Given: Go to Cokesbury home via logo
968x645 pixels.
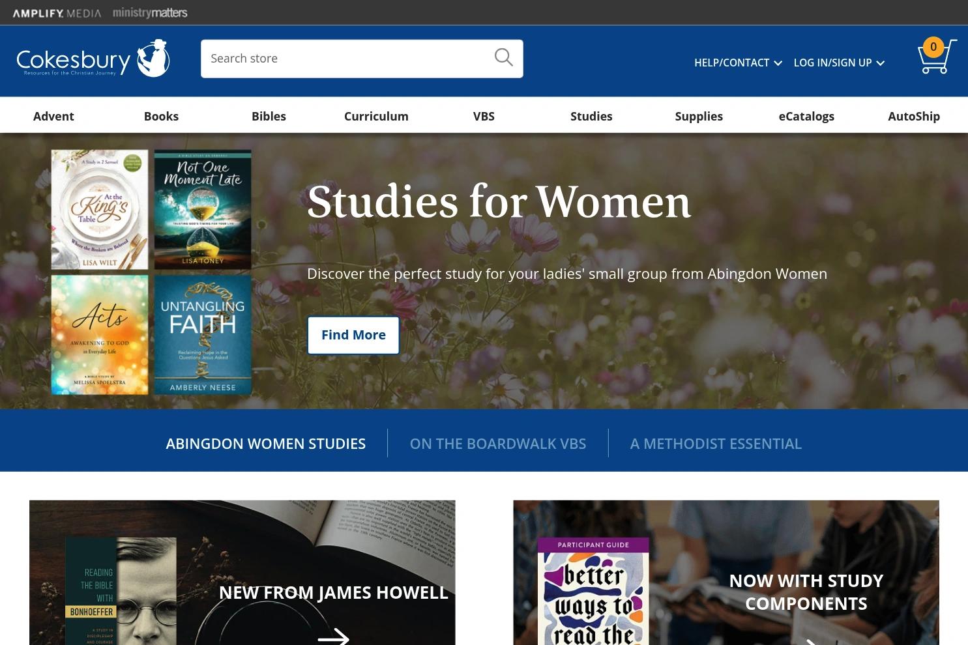Looking at the screenshot, I should [93, 59].
